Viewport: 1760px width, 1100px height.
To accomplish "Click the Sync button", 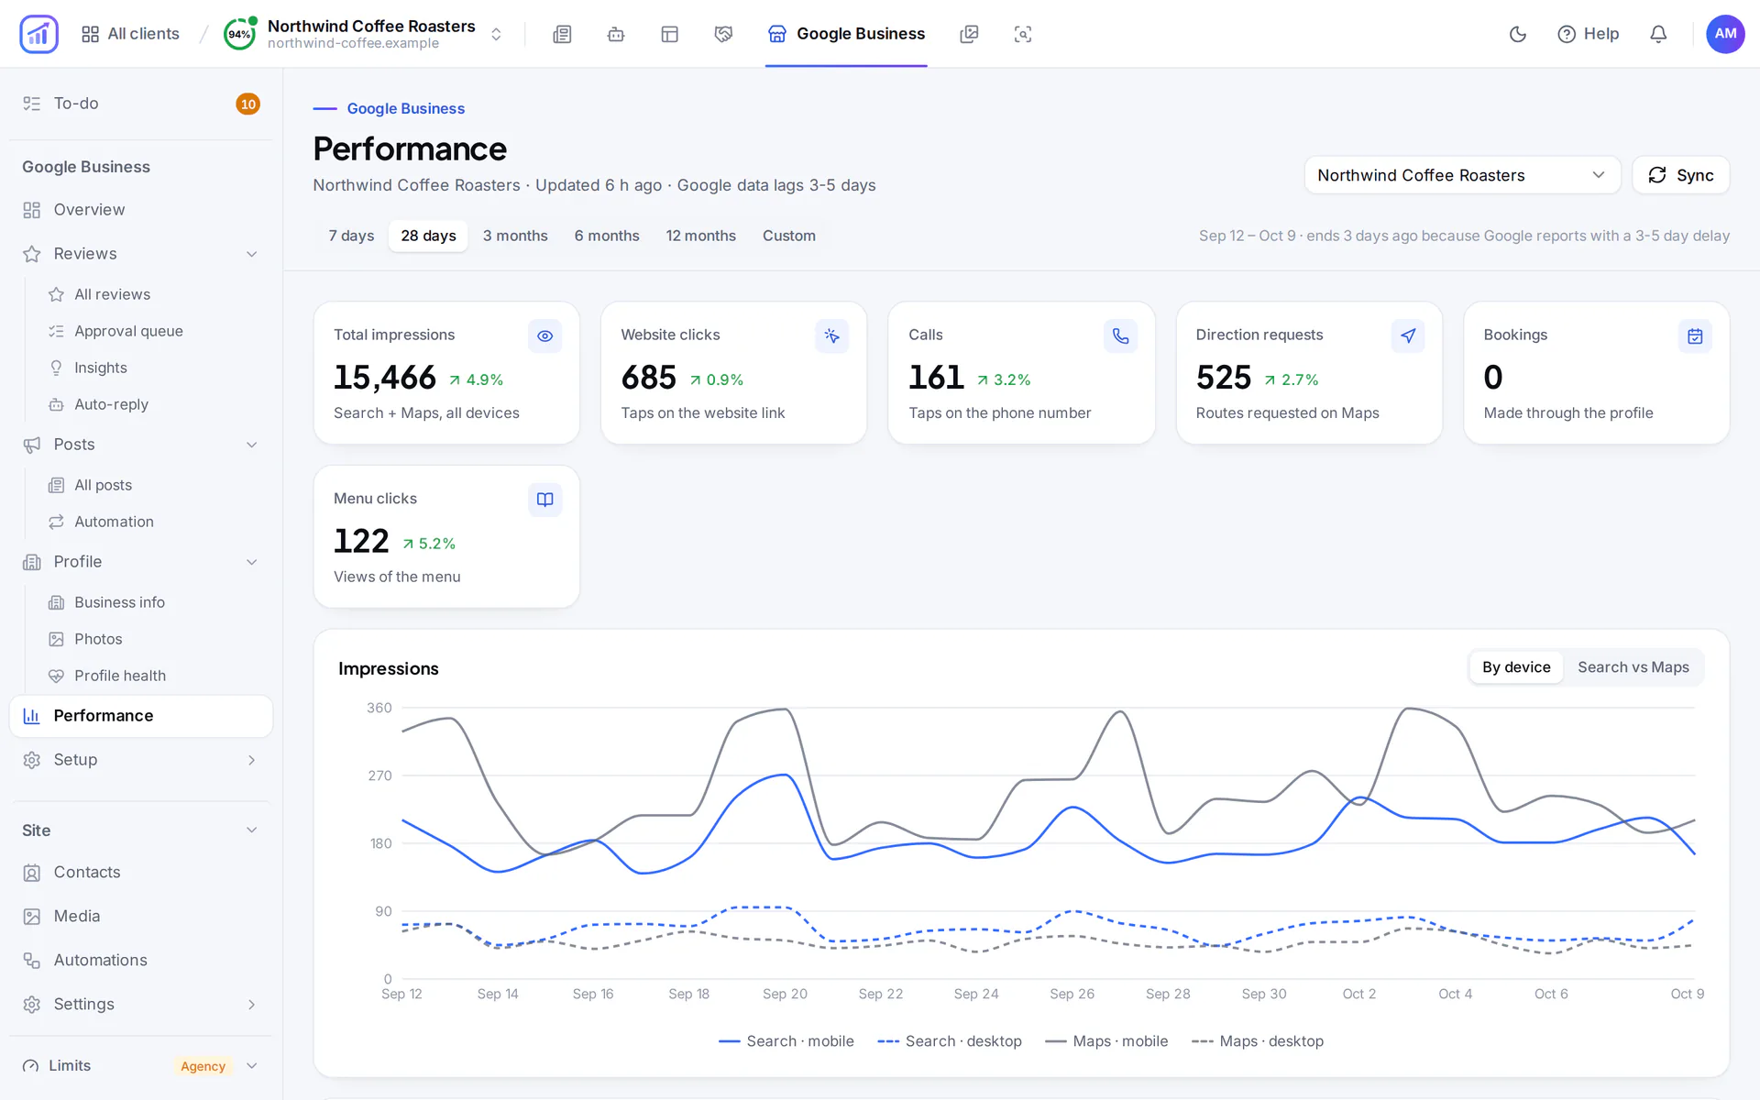I will pyautogui.click(x=1681, y=175).
